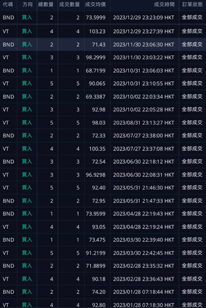Select price cell 72.33

point(99,136)
